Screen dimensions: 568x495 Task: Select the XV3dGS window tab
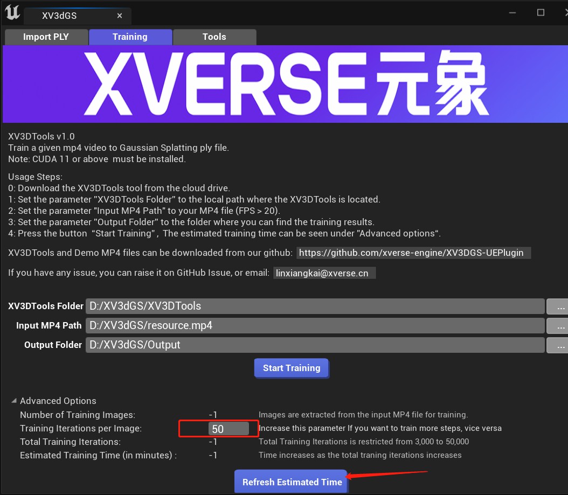[78, 16]
